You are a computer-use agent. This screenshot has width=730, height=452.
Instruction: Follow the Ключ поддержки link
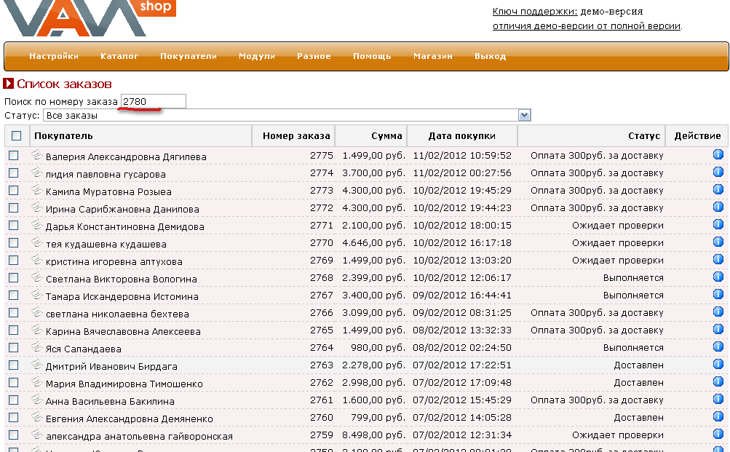(x=535, y=12)
